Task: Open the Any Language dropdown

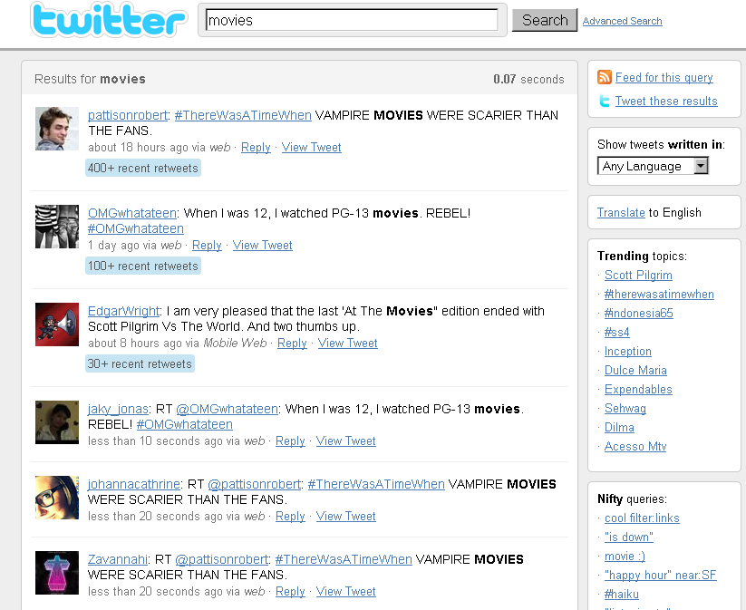Action: pos(653,166)
